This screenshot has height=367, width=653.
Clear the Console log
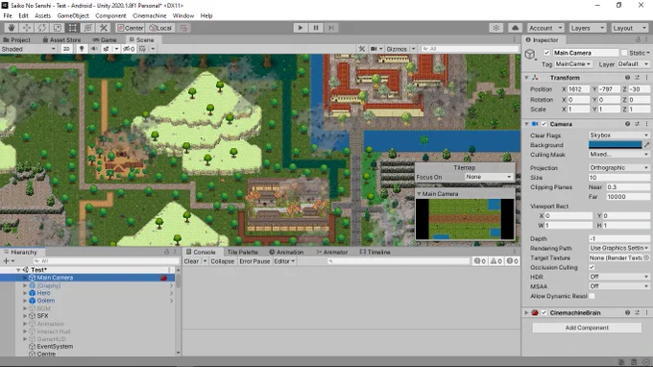coord(191,261)
